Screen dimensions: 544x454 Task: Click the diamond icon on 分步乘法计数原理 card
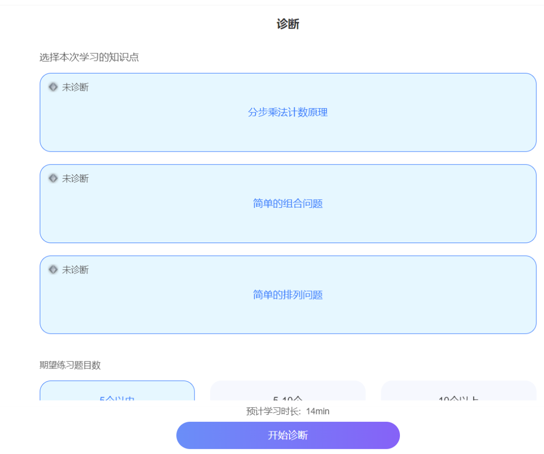pyautogui.click(x=53, y=87)
